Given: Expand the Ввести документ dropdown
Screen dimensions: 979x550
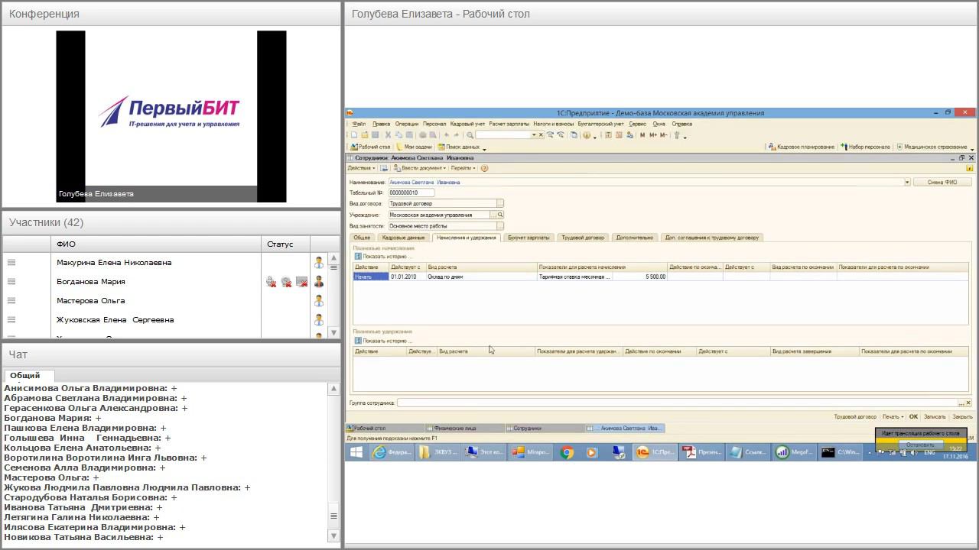Looking at the screenshot, I should point(418,168).
